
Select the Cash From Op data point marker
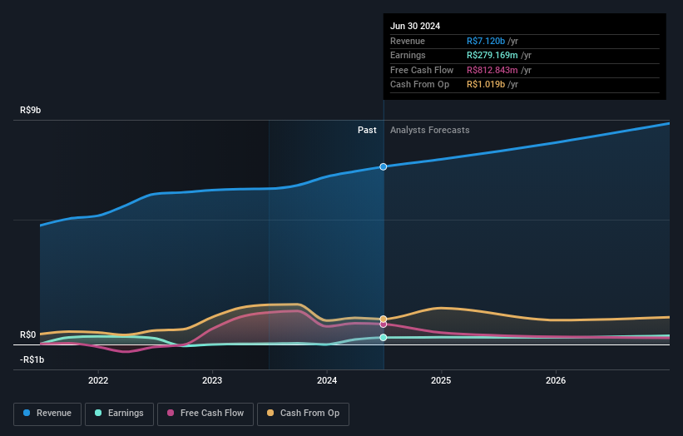pos(384,320)
